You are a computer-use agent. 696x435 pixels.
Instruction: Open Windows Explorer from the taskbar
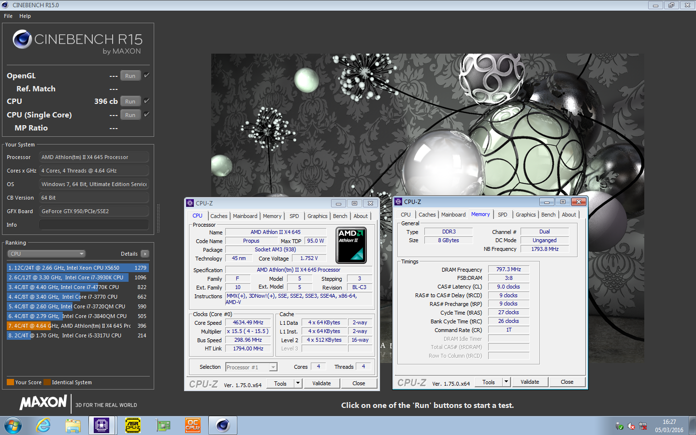point(73,425)
